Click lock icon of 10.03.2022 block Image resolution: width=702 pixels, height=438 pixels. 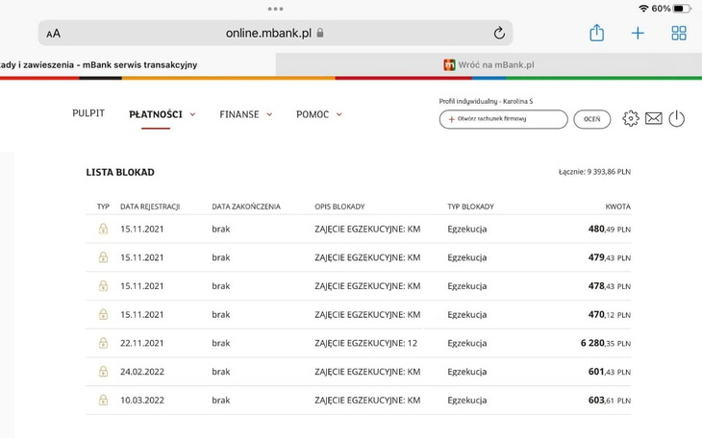pyautogui.click(x=103, y=401)
